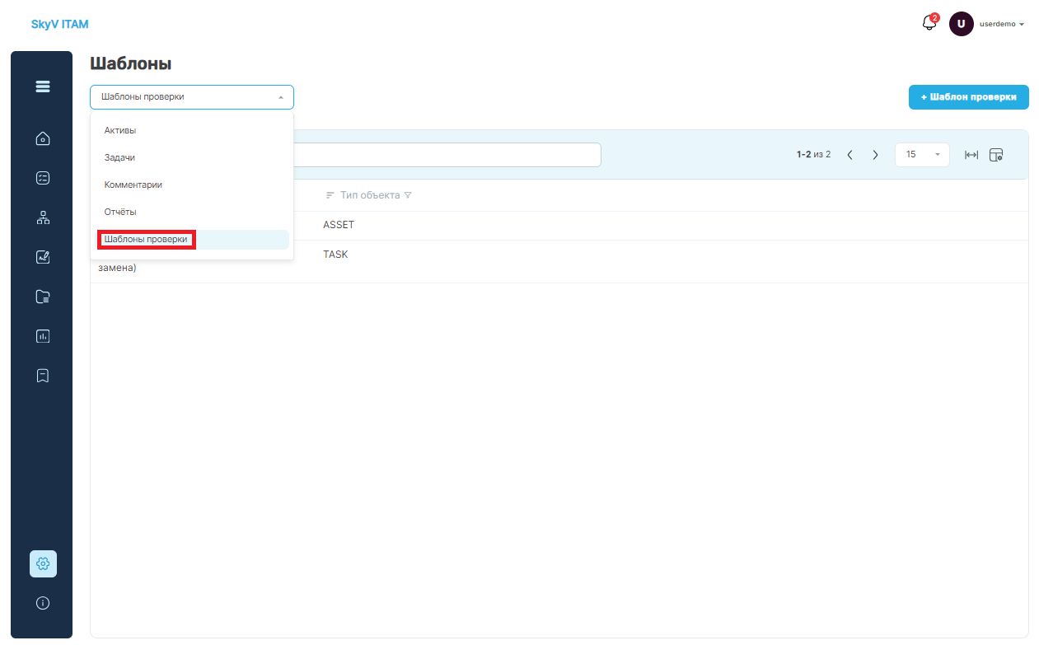This screenshot has height=645, width=1039.
Task: Open the rows-per-page dropdown showing 15
Action: [x=922, y=155]
